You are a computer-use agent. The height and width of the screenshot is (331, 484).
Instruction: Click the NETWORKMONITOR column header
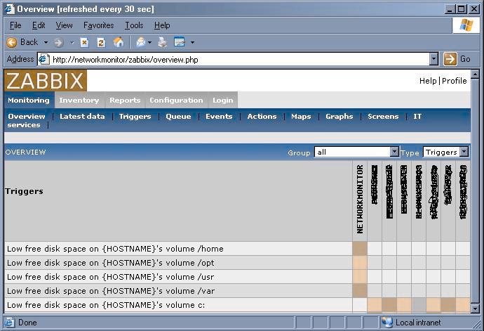tap(360, 199)
